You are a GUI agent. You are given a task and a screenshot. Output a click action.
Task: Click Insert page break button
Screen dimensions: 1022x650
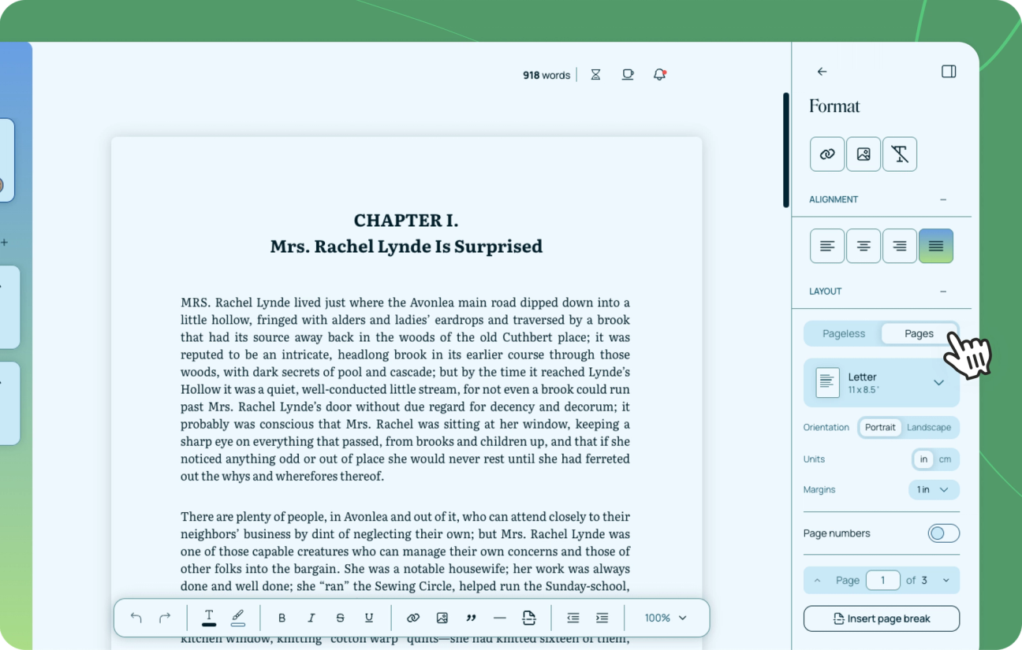(x=882, y=618)
